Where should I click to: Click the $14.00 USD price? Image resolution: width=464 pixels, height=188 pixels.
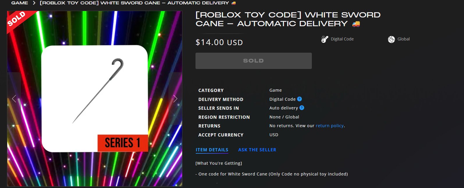click(x=219, y=42)
